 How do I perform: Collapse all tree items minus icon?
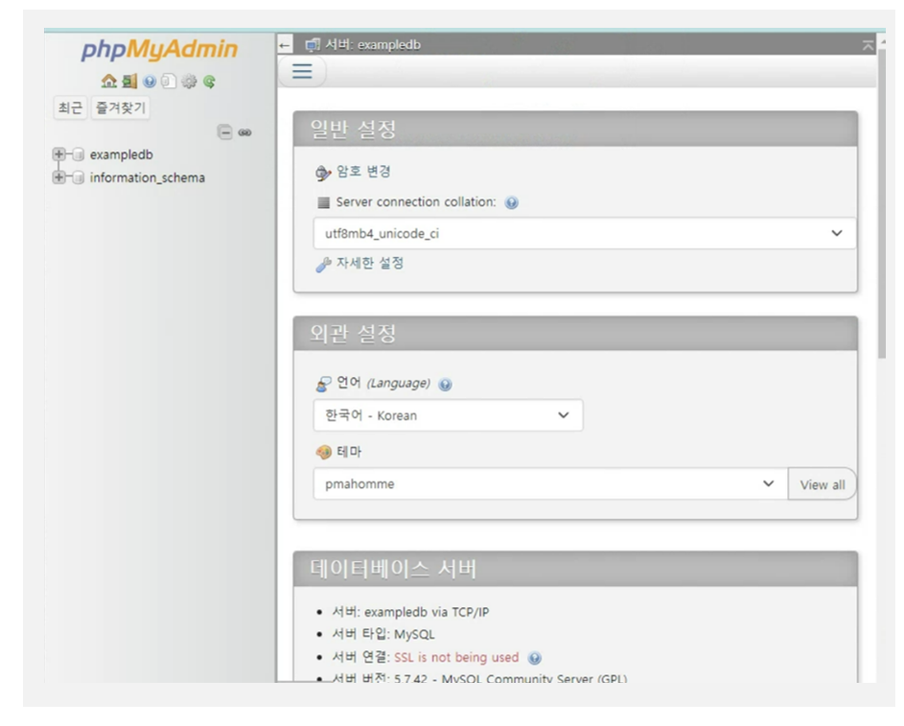(225, 132)
